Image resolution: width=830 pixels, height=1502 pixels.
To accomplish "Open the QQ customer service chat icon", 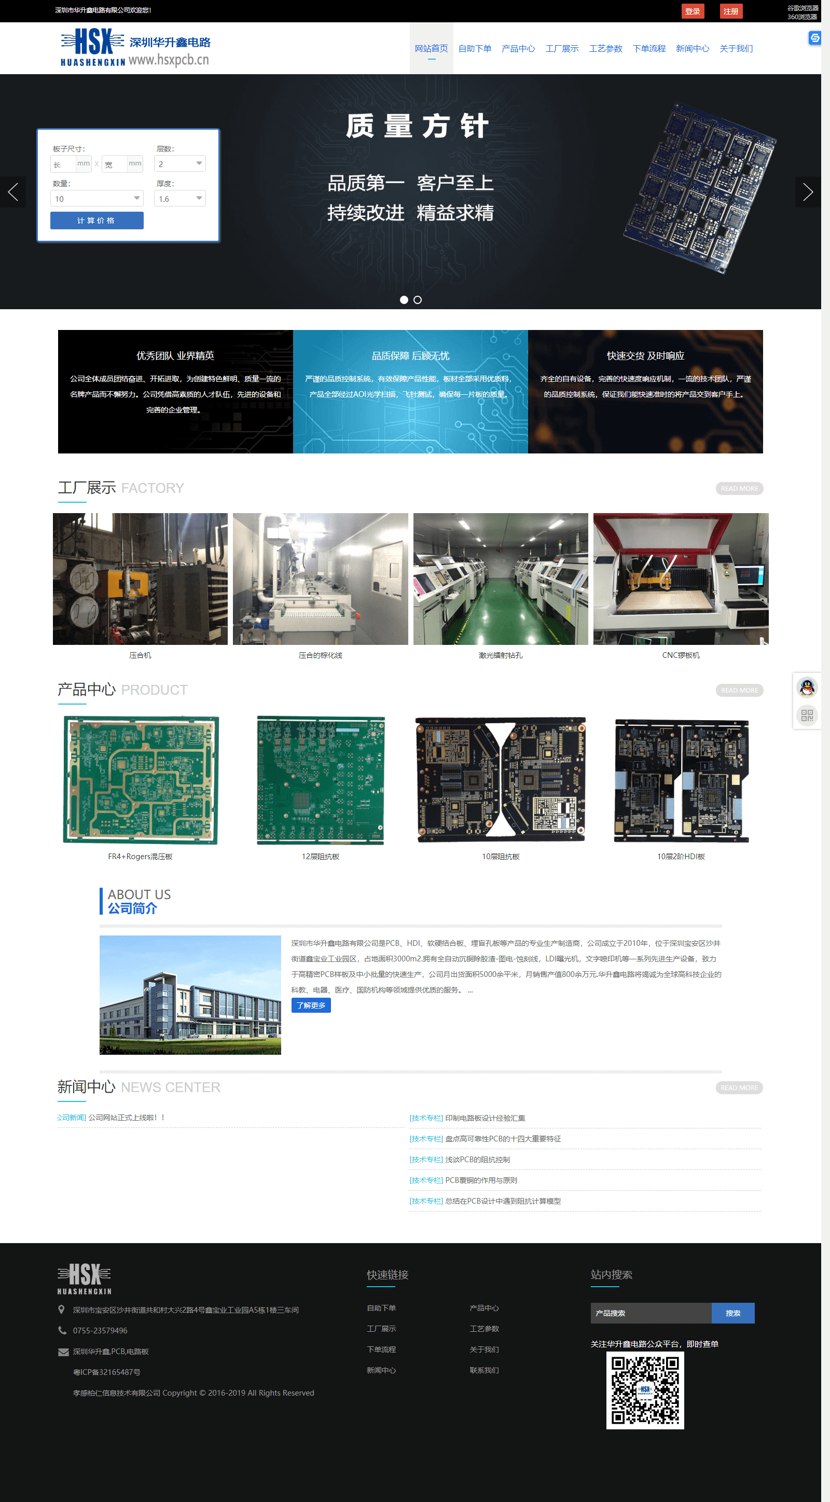I will point(807,687).
